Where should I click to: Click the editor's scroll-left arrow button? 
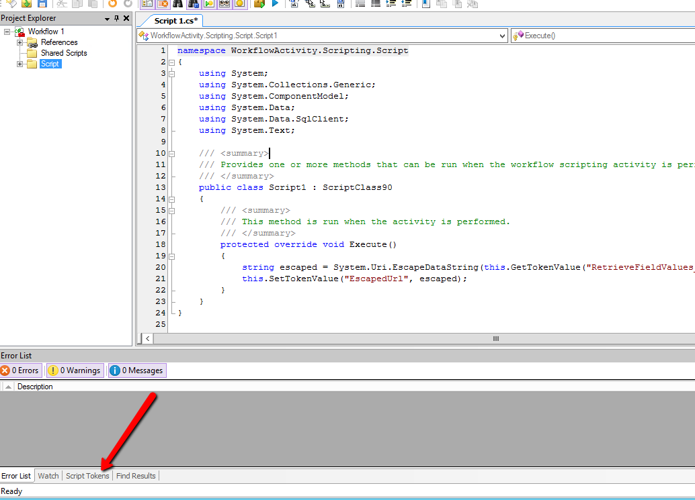click(148, 338)
